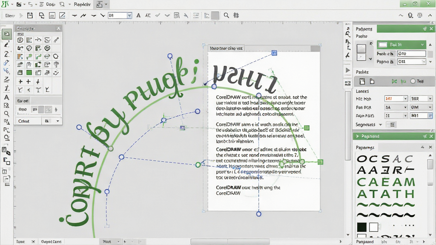
Task: Click the magnifying glass search icon in top toolbar
Action: click(x=227, y=15)
